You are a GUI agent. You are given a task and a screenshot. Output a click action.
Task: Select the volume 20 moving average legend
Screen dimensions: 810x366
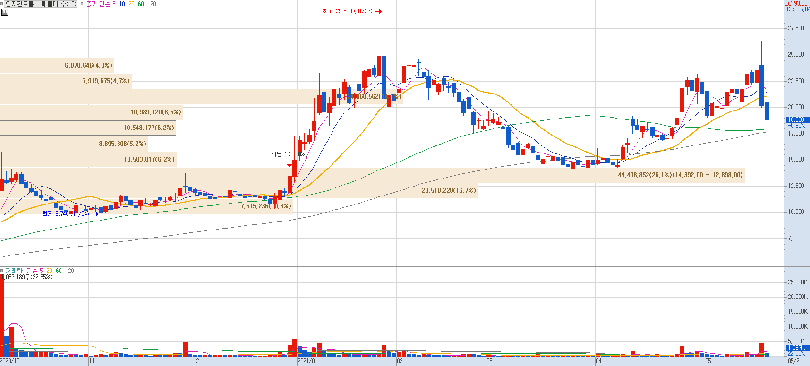[49, 271]
